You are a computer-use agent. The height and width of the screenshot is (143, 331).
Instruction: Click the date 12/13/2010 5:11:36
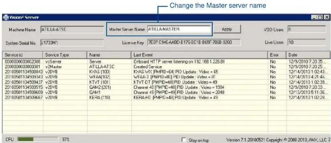pyautogui.click(x=308, y=92)
